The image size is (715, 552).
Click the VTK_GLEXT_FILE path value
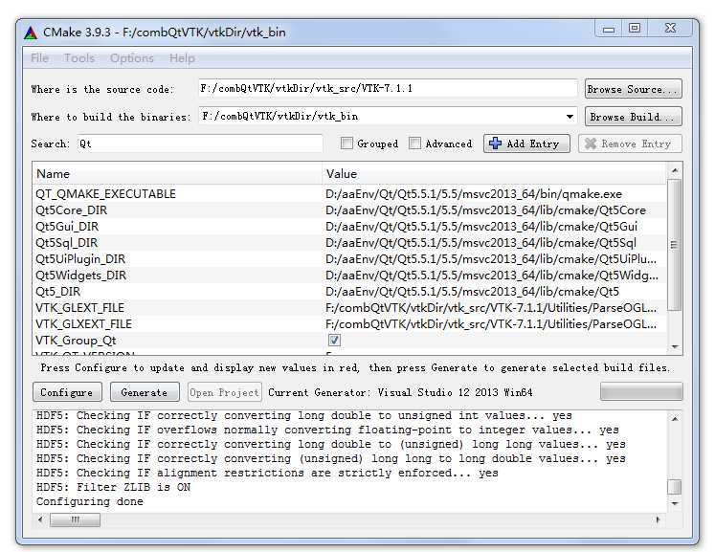point(491,308)
